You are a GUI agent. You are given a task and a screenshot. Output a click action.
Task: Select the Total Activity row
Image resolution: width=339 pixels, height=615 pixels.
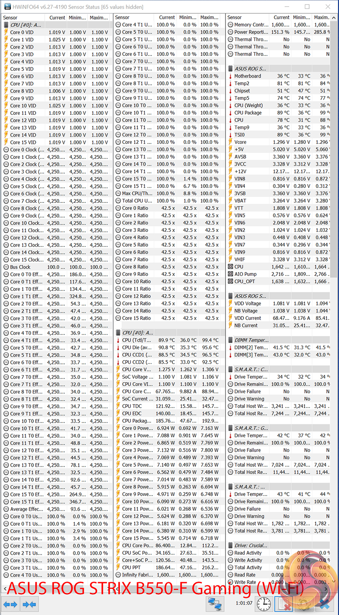coord(278,567)
